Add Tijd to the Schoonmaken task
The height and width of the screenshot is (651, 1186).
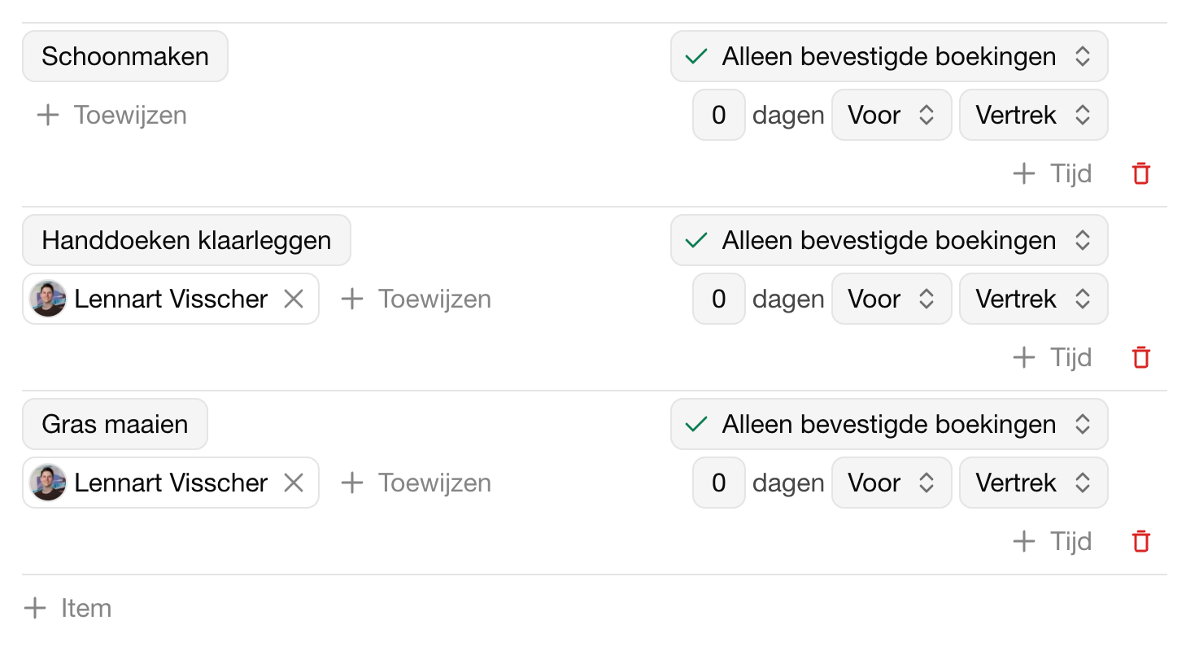coord(1053,173)
